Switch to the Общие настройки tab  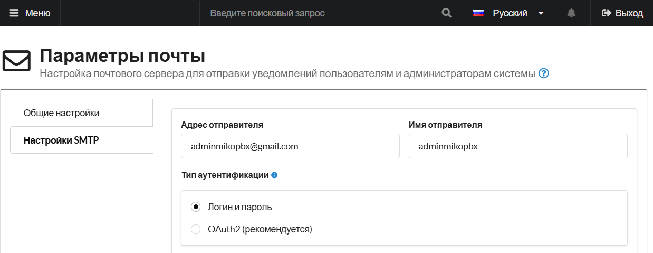click(x=62, y=113)
